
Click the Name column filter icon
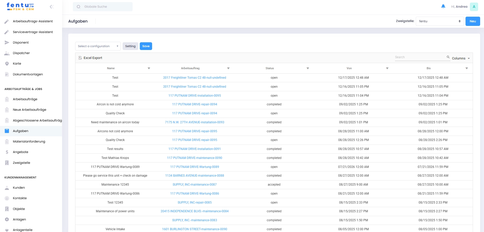click(149, 68)
